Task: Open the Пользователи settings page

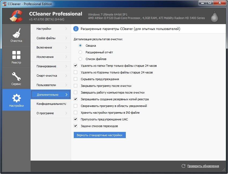Action: [x=51, y=85]
